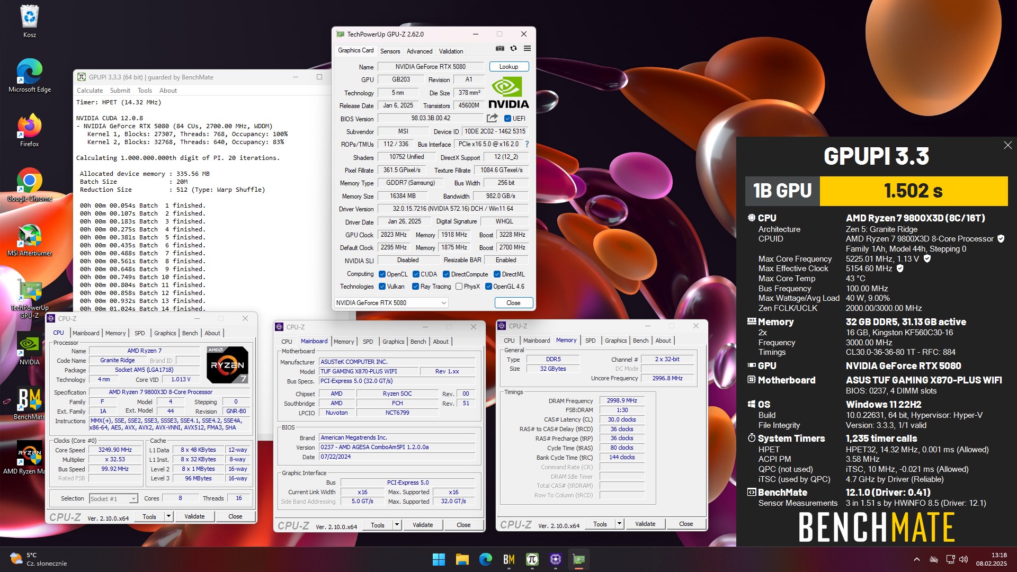Toggle the OpenGL 4.6 checkbox in GPU-Z
The height and width of the screenshot is (572, 1017).
pyautogui.click(x=488, y=287)
